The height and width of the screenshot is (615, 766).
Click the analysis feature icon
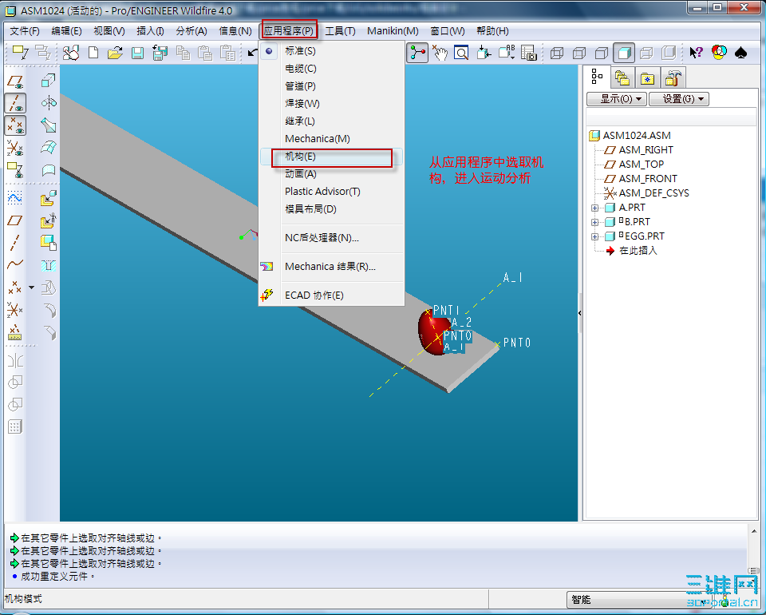[14, 332]
